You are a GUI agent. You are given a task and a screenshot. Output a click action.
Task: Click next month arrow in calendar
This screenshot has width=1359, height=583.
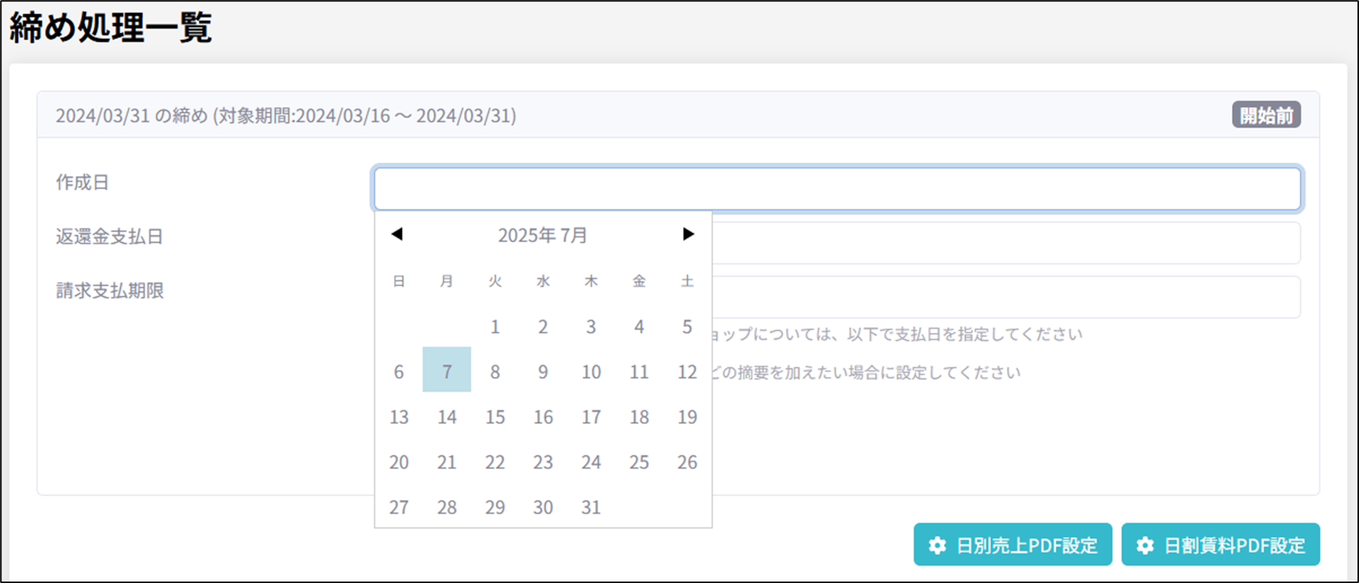click(x=688, y=234)
